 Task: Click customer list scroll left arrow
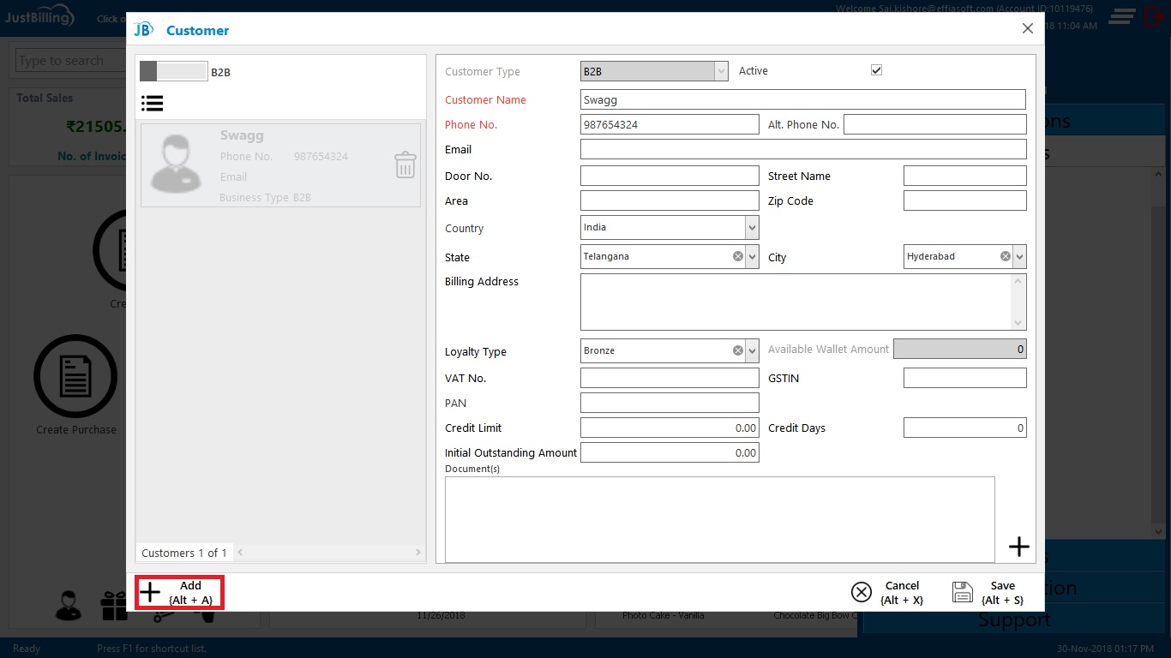pyautogui.click(x=240, y=553)
